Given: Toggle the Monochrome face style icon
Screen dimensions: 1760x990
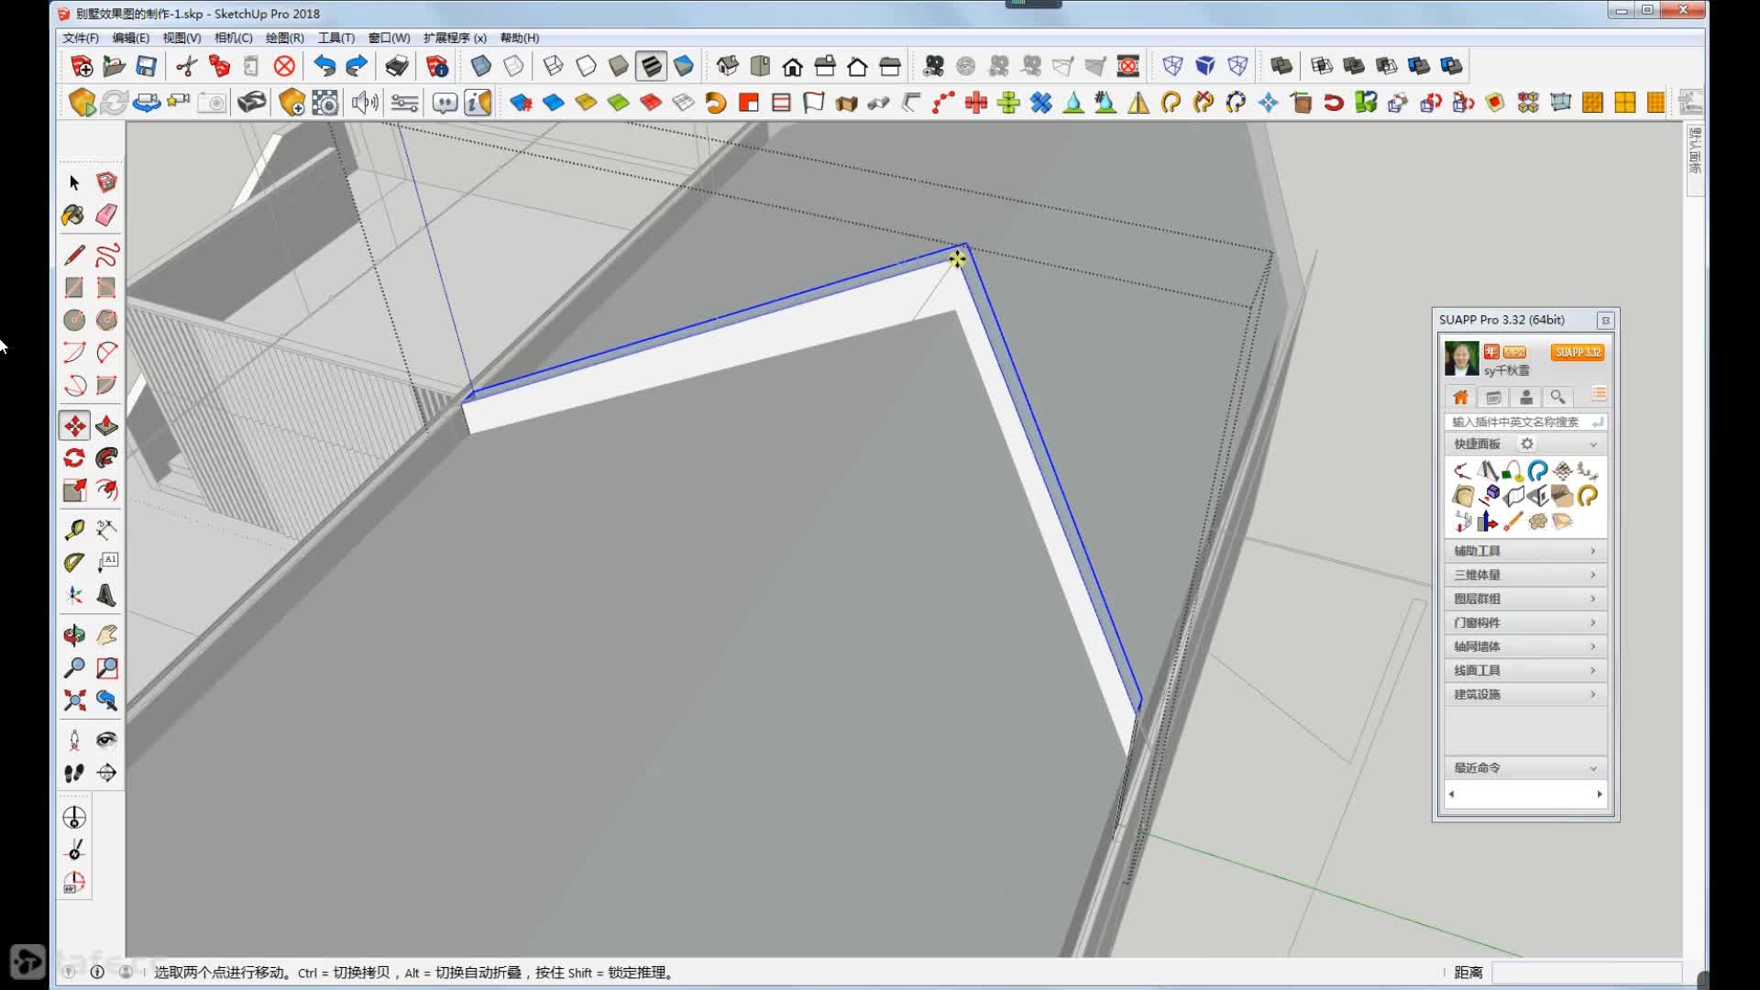Looking at the screenshot, I should point(684,66).
